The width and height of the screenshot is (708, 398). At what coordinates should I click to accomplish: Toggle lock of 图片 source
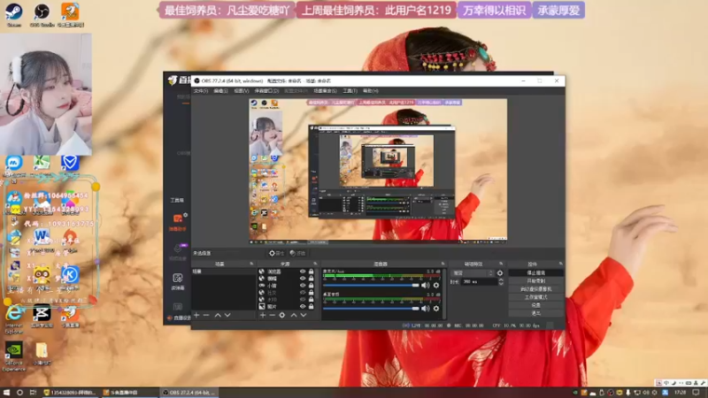coord(312,306)
